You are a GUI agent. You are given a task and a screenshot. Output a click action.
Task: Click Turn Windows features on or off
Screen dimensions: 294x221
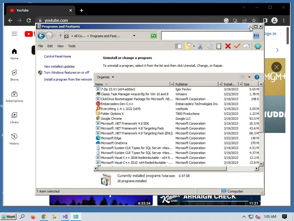[67, 73]
